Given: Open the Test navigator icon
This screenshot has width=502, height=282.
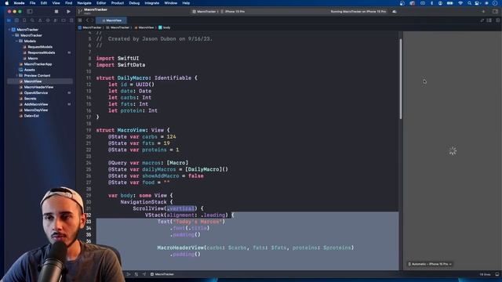Looking at the screenshot, I should point(48,20).
